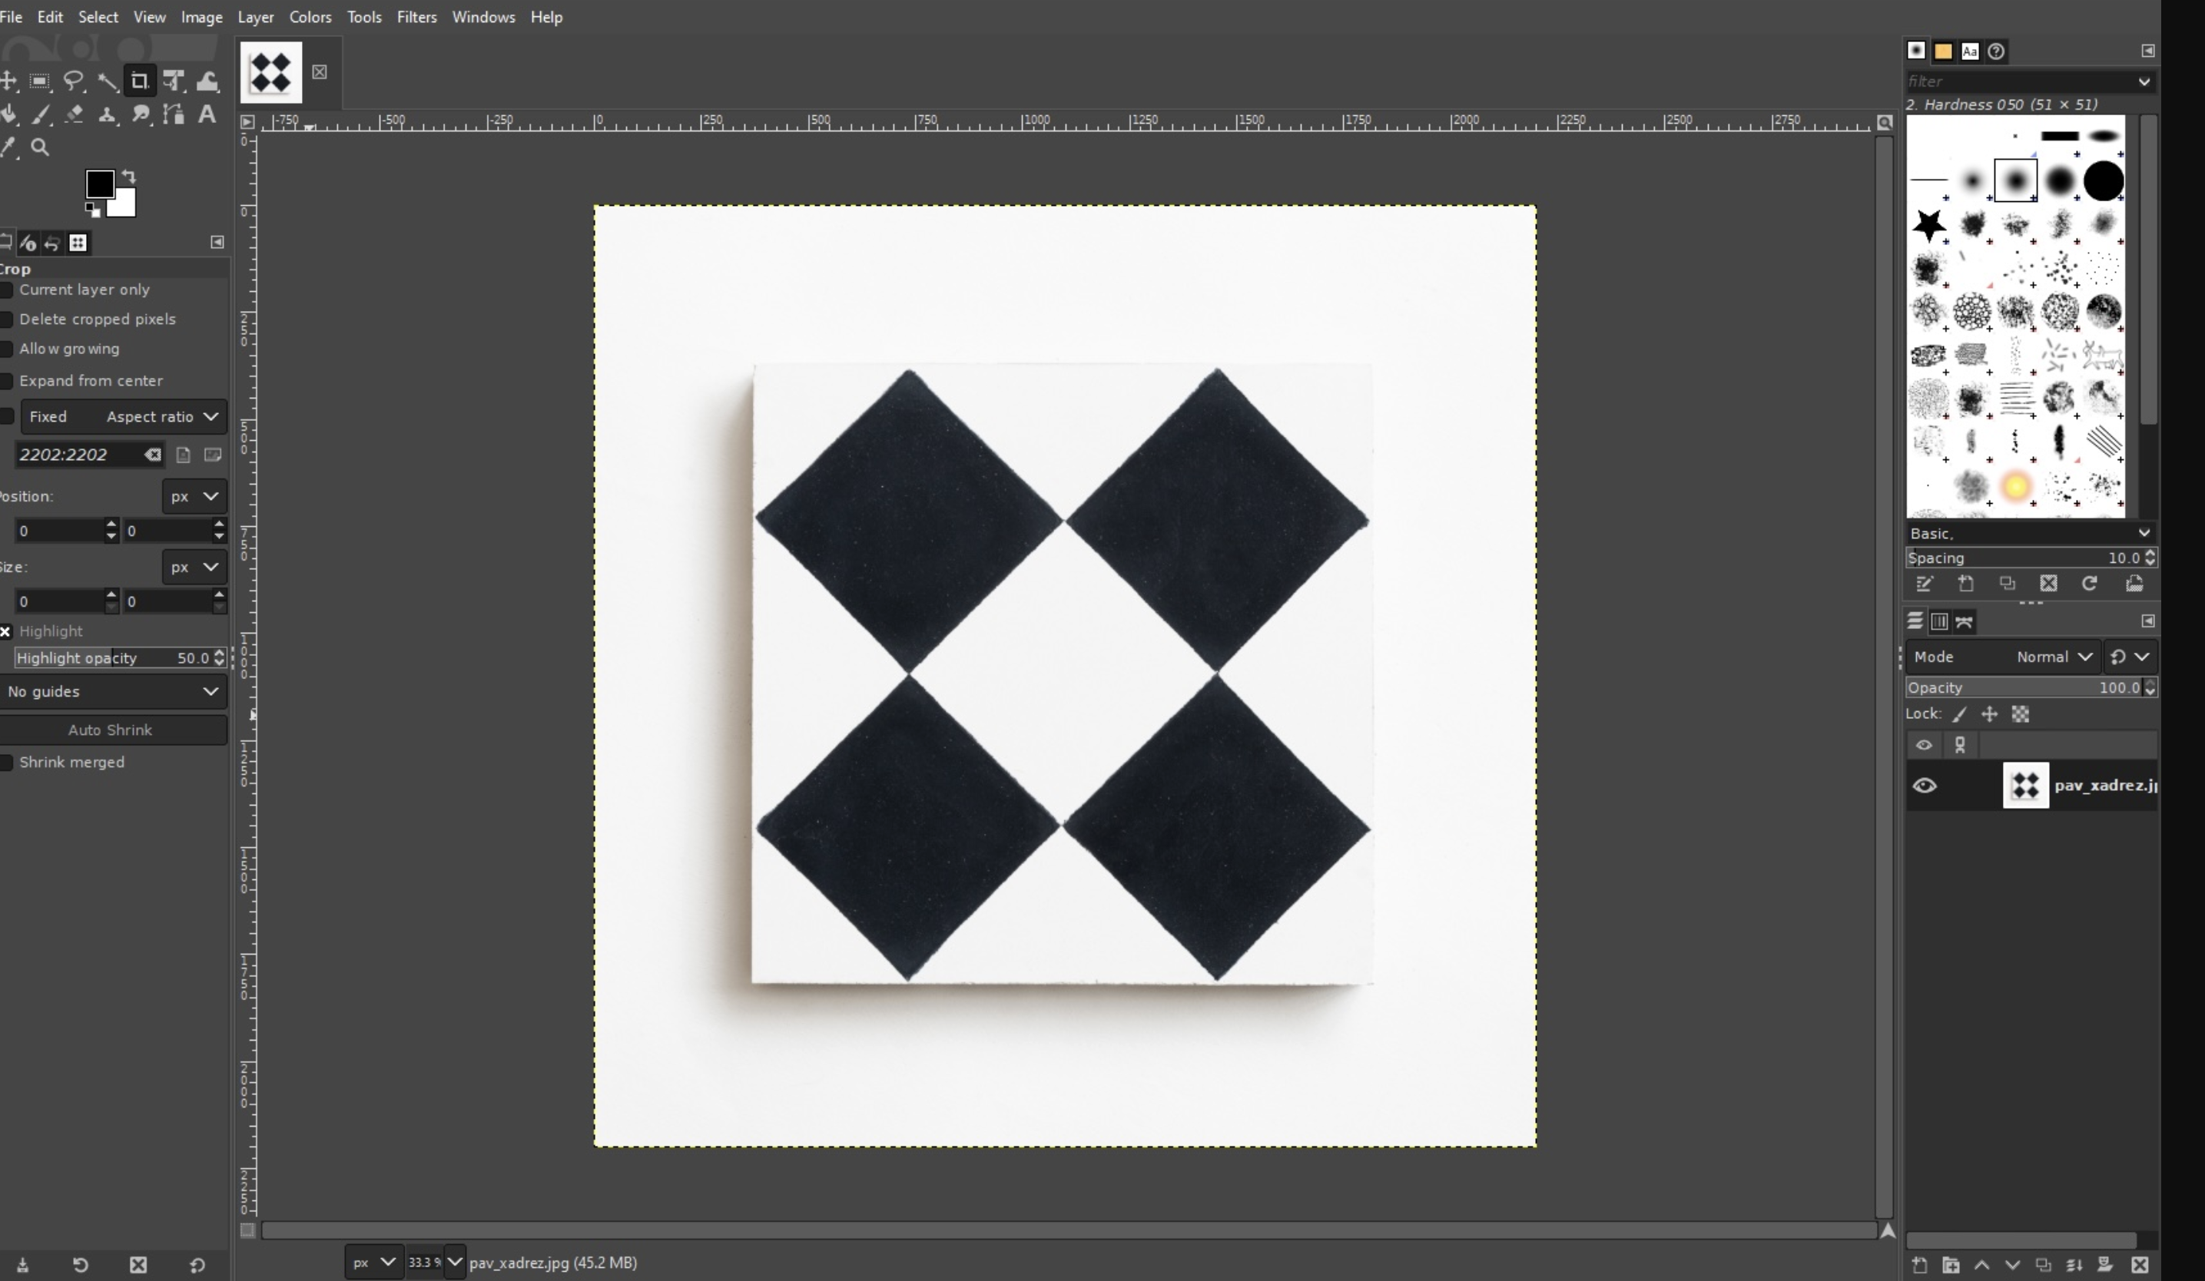Select the Zoom magnifier tool

[x=40, y=147]
